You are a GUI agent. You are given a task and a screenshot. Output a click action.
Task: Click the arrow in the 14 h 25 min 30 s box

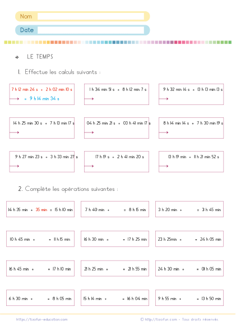tap(14, 132)
